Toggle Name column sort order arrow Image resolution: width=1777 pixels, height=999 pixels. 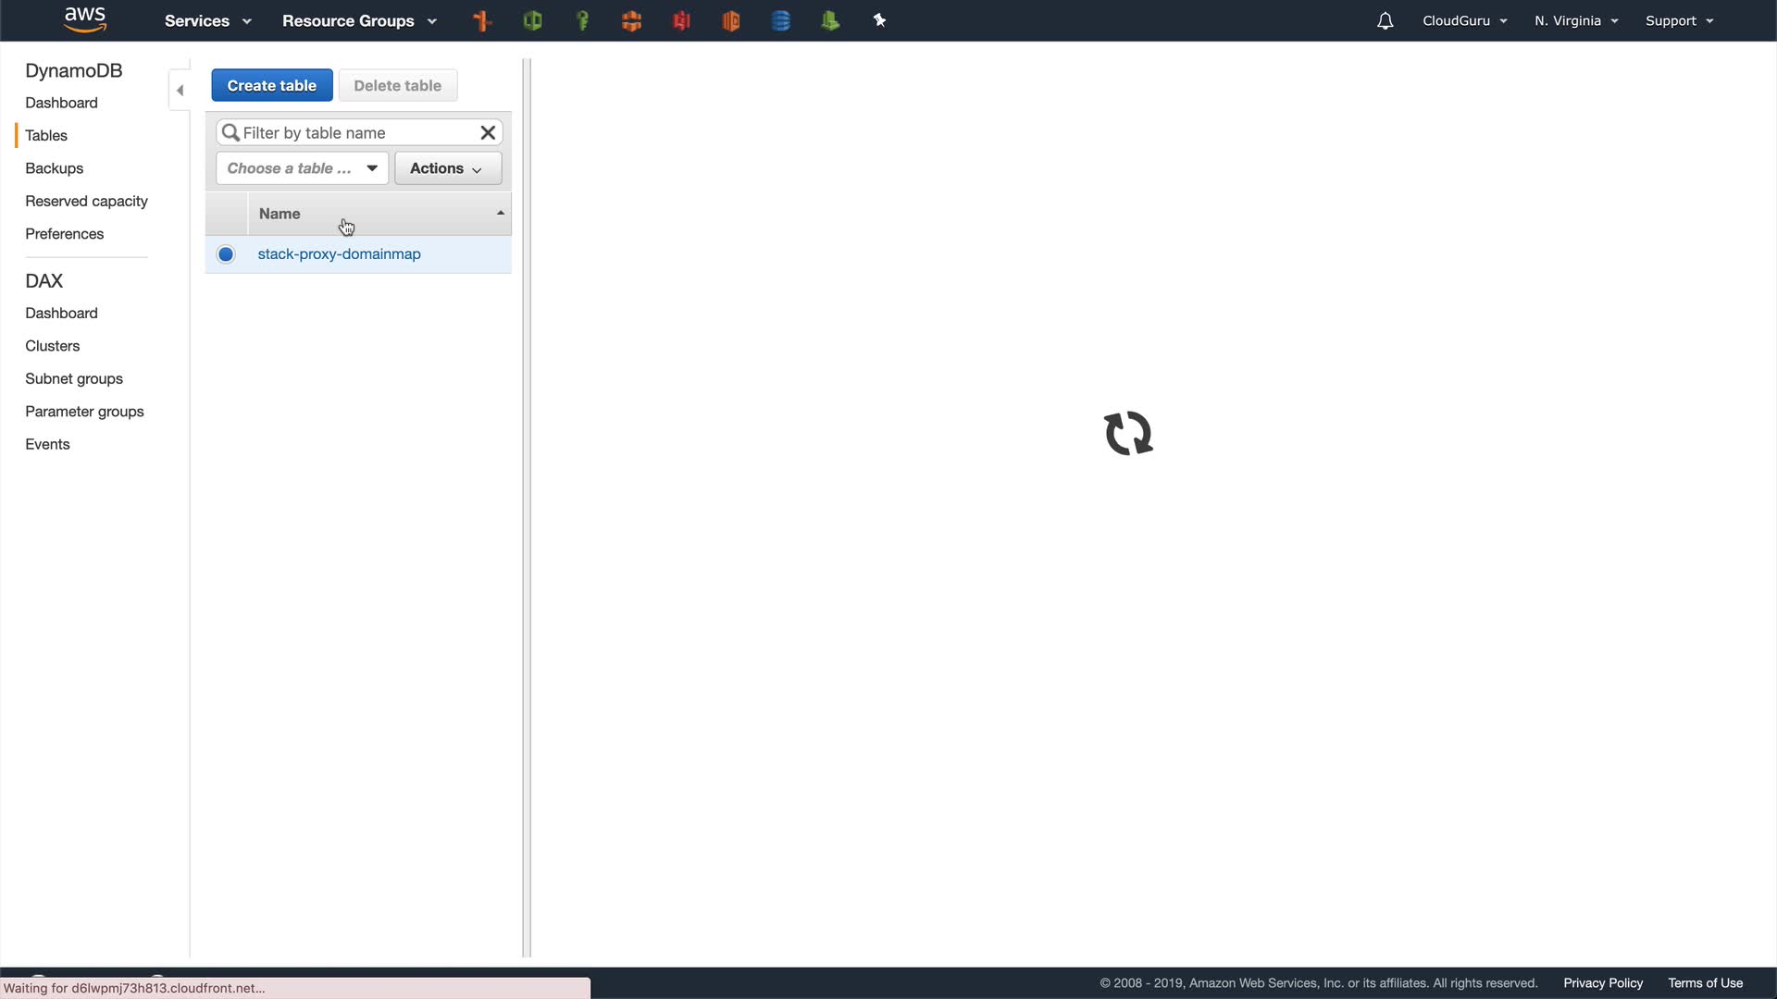(x=500, y=214)
